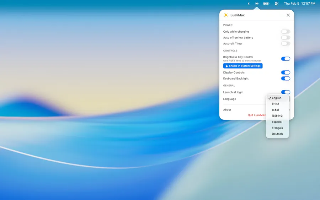The width and height of the screenshot is (320, 200).
Task: Click the POWER section heading
Action: point(228,25)
